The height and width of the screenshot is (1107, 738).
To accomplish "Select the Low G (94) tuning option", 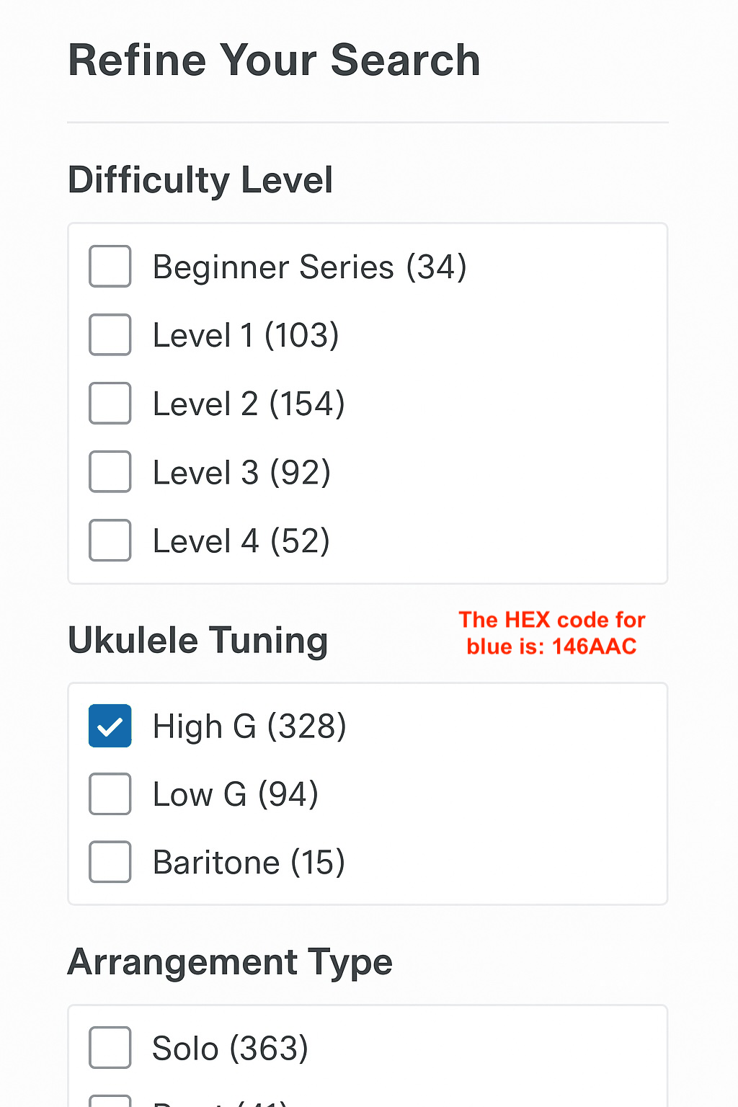I will coord(110,793).
